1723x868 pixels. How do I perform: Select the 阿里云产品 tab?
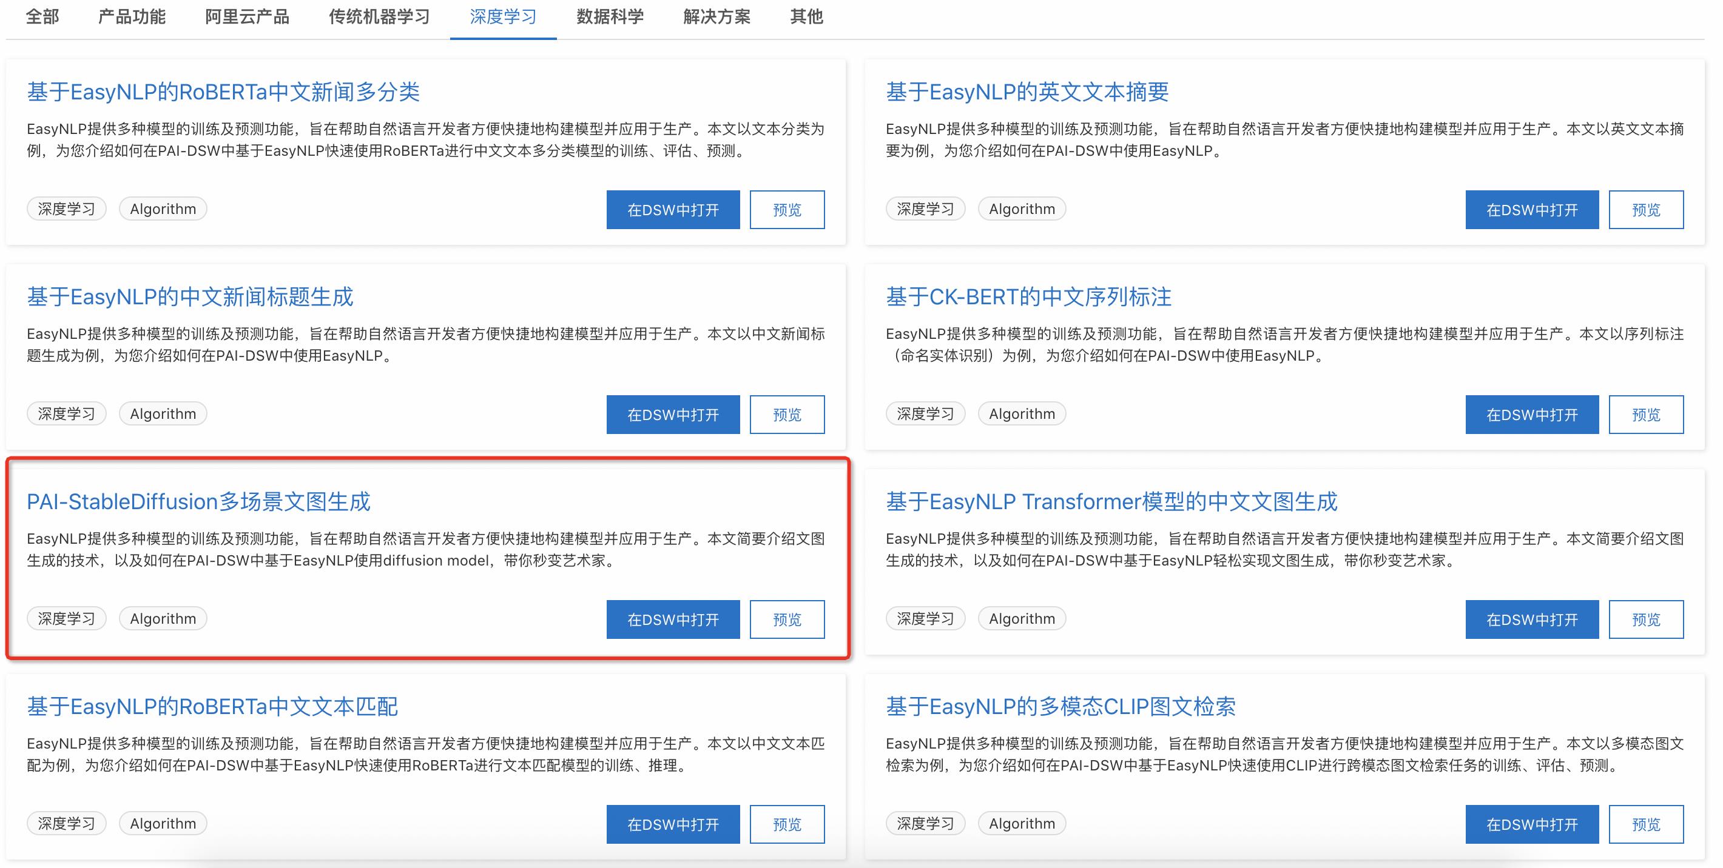247,17
